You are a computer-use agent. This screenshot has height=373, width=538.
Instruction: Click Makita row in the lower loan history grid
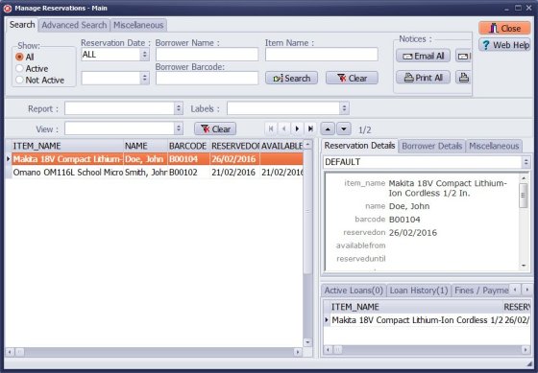click(430, 320)
